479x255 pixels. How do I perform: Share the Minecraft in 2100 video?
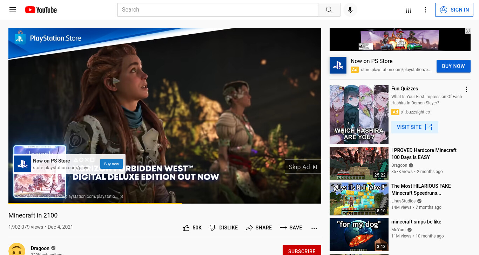259,228
